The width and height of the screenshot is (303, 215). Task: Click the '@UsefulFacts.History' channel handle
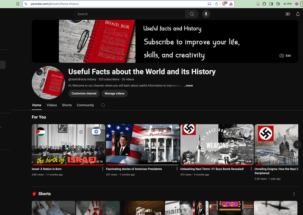[x=82, y=79]
